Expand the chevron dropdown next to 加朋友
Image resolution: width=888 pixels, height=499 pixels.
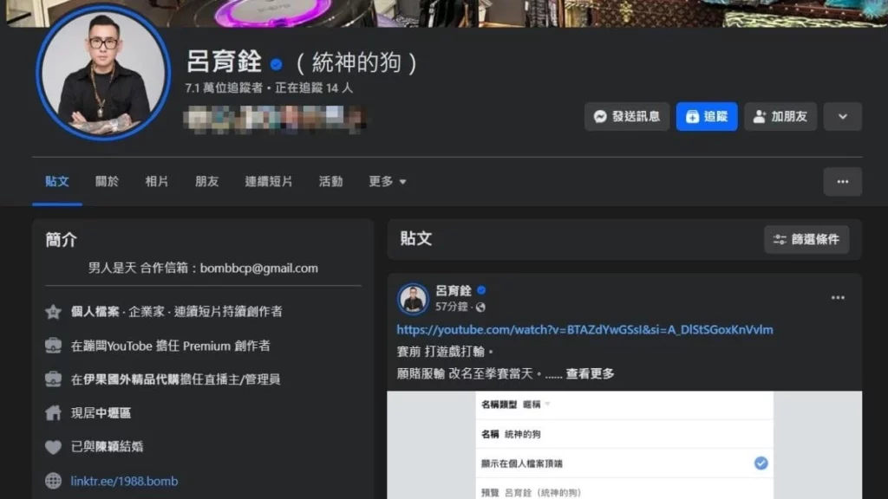tap(842, 116)
